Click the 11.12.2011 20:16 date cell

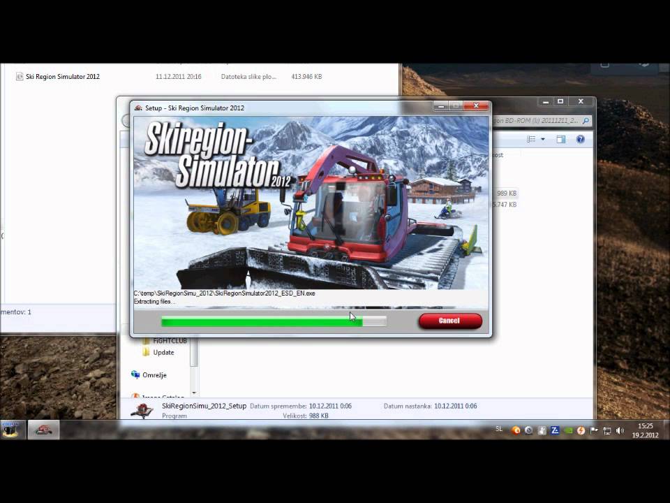coord(179,77)
